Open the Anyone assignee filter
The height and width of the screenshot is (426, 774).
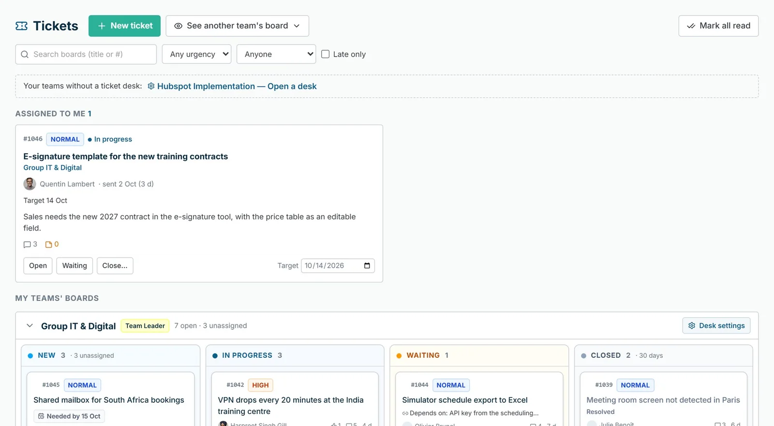tap(276, 54)
